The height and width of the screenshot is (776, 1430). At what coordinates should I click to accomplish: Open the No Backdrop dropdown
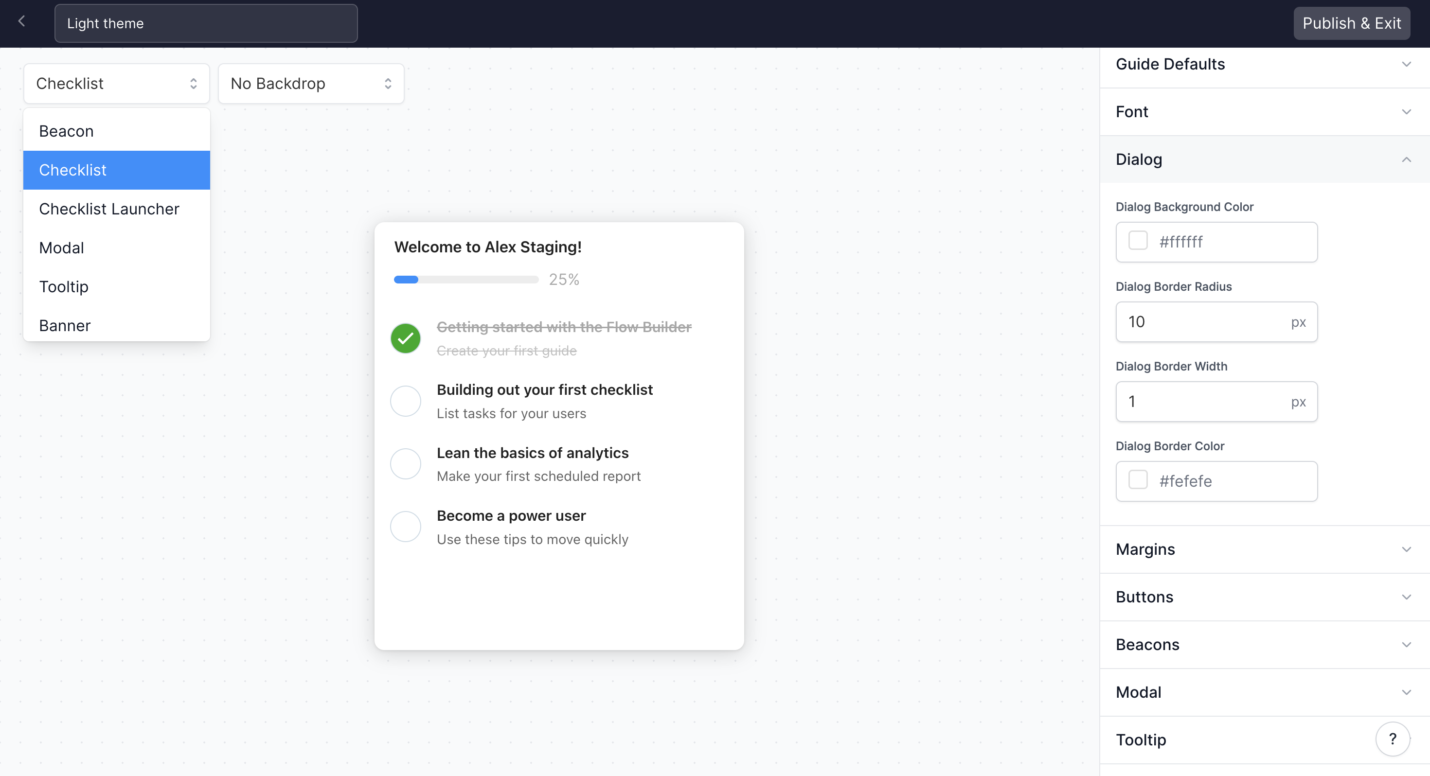pyautogui.click(x=311, y=83)
